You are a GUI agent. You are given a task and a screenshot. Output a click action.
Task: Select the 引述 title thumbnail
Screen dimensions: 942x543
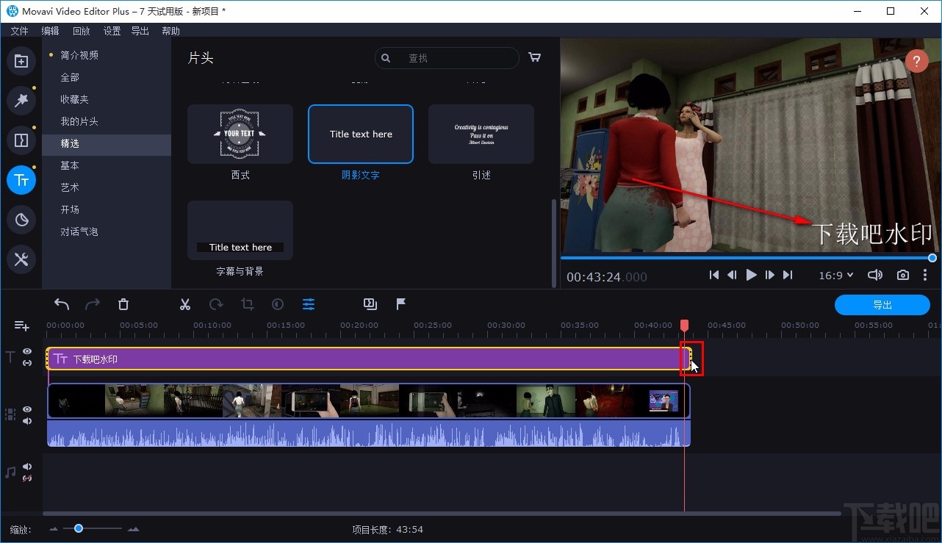pyautogui.click(x=481, y=134)
